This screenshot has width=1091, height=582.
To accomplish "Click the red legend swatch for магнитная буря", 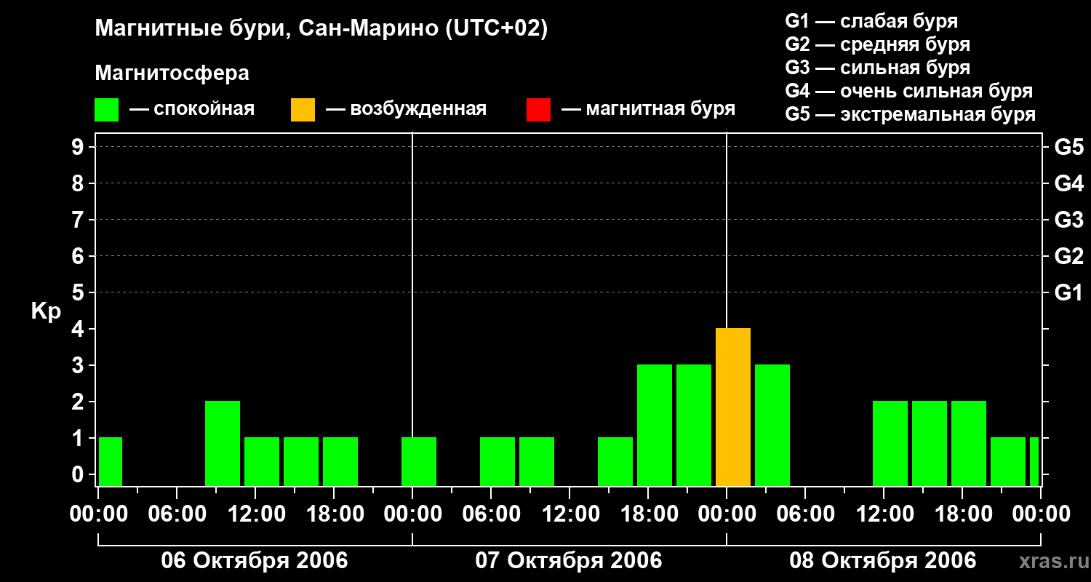I will (x=538, y=110).
